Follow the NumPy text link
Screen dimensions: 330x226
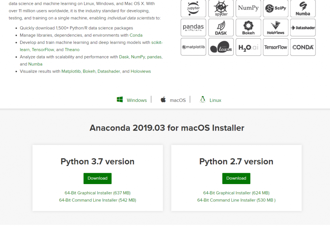138,57
